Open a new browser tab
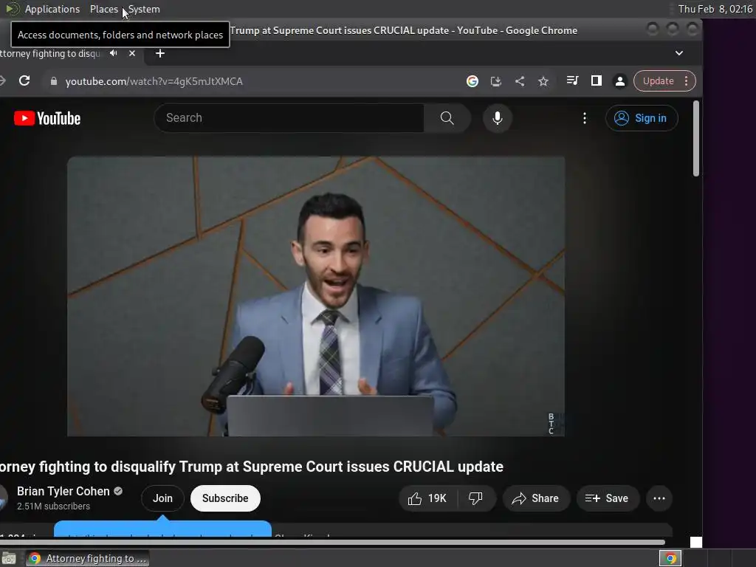756x567 pixels. coord(160,53)
